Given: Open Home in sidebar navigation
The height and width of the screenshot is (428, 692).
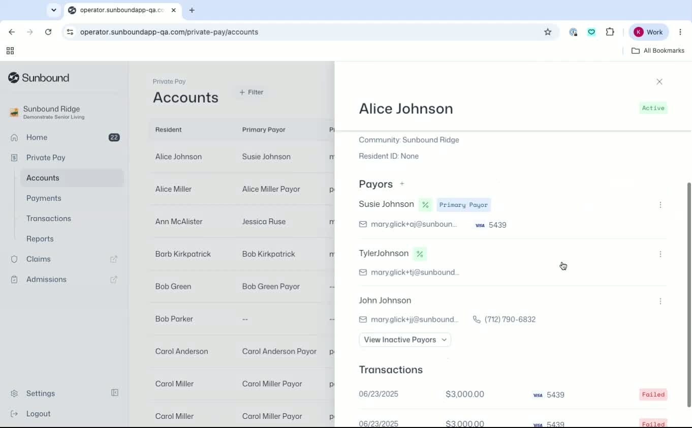Looking at the screenshot, I should tap(37, 137).
